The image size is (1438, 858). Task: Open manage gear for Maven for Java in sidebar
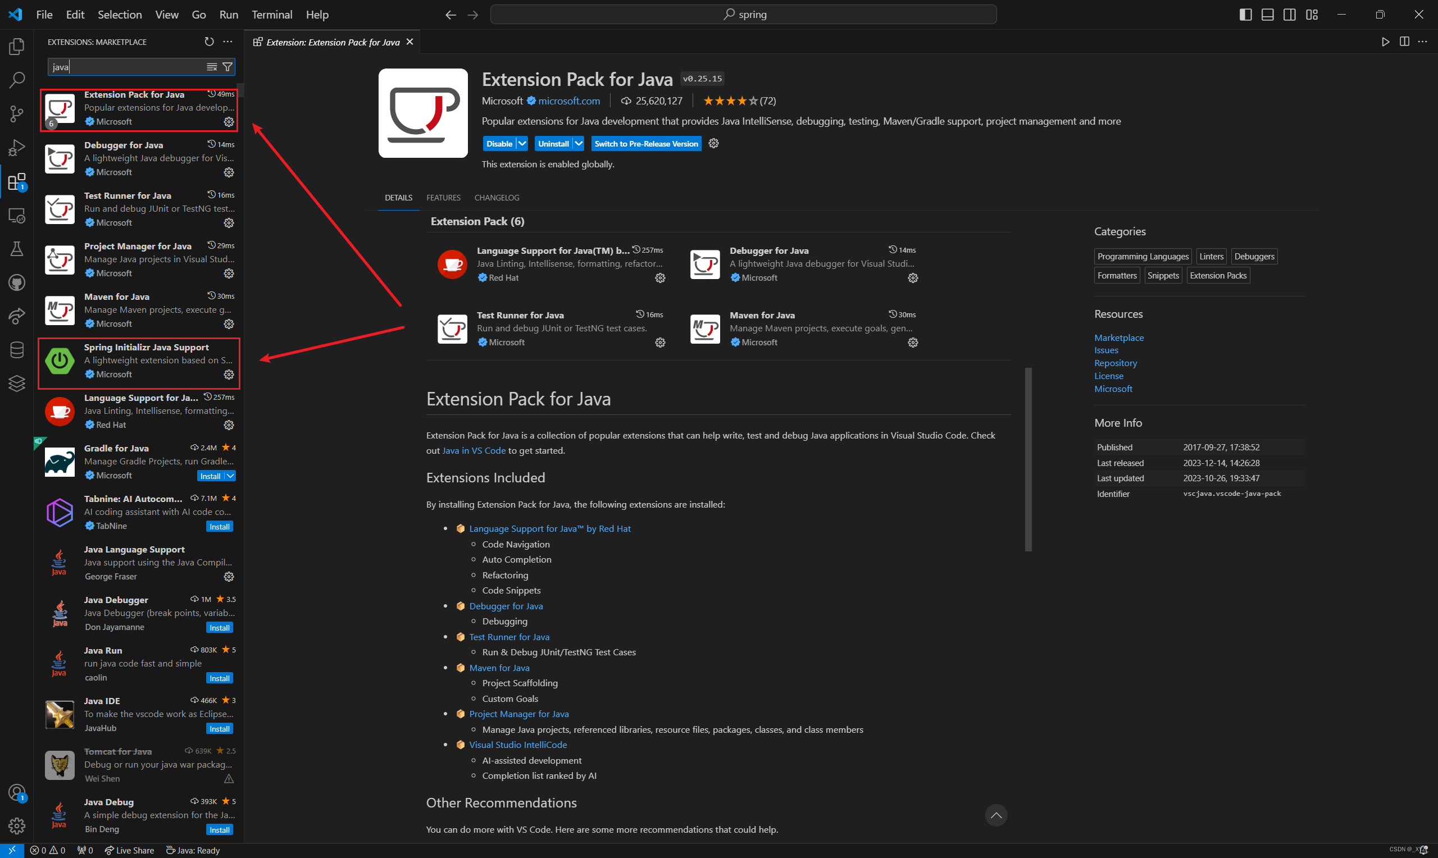[229, 324]
